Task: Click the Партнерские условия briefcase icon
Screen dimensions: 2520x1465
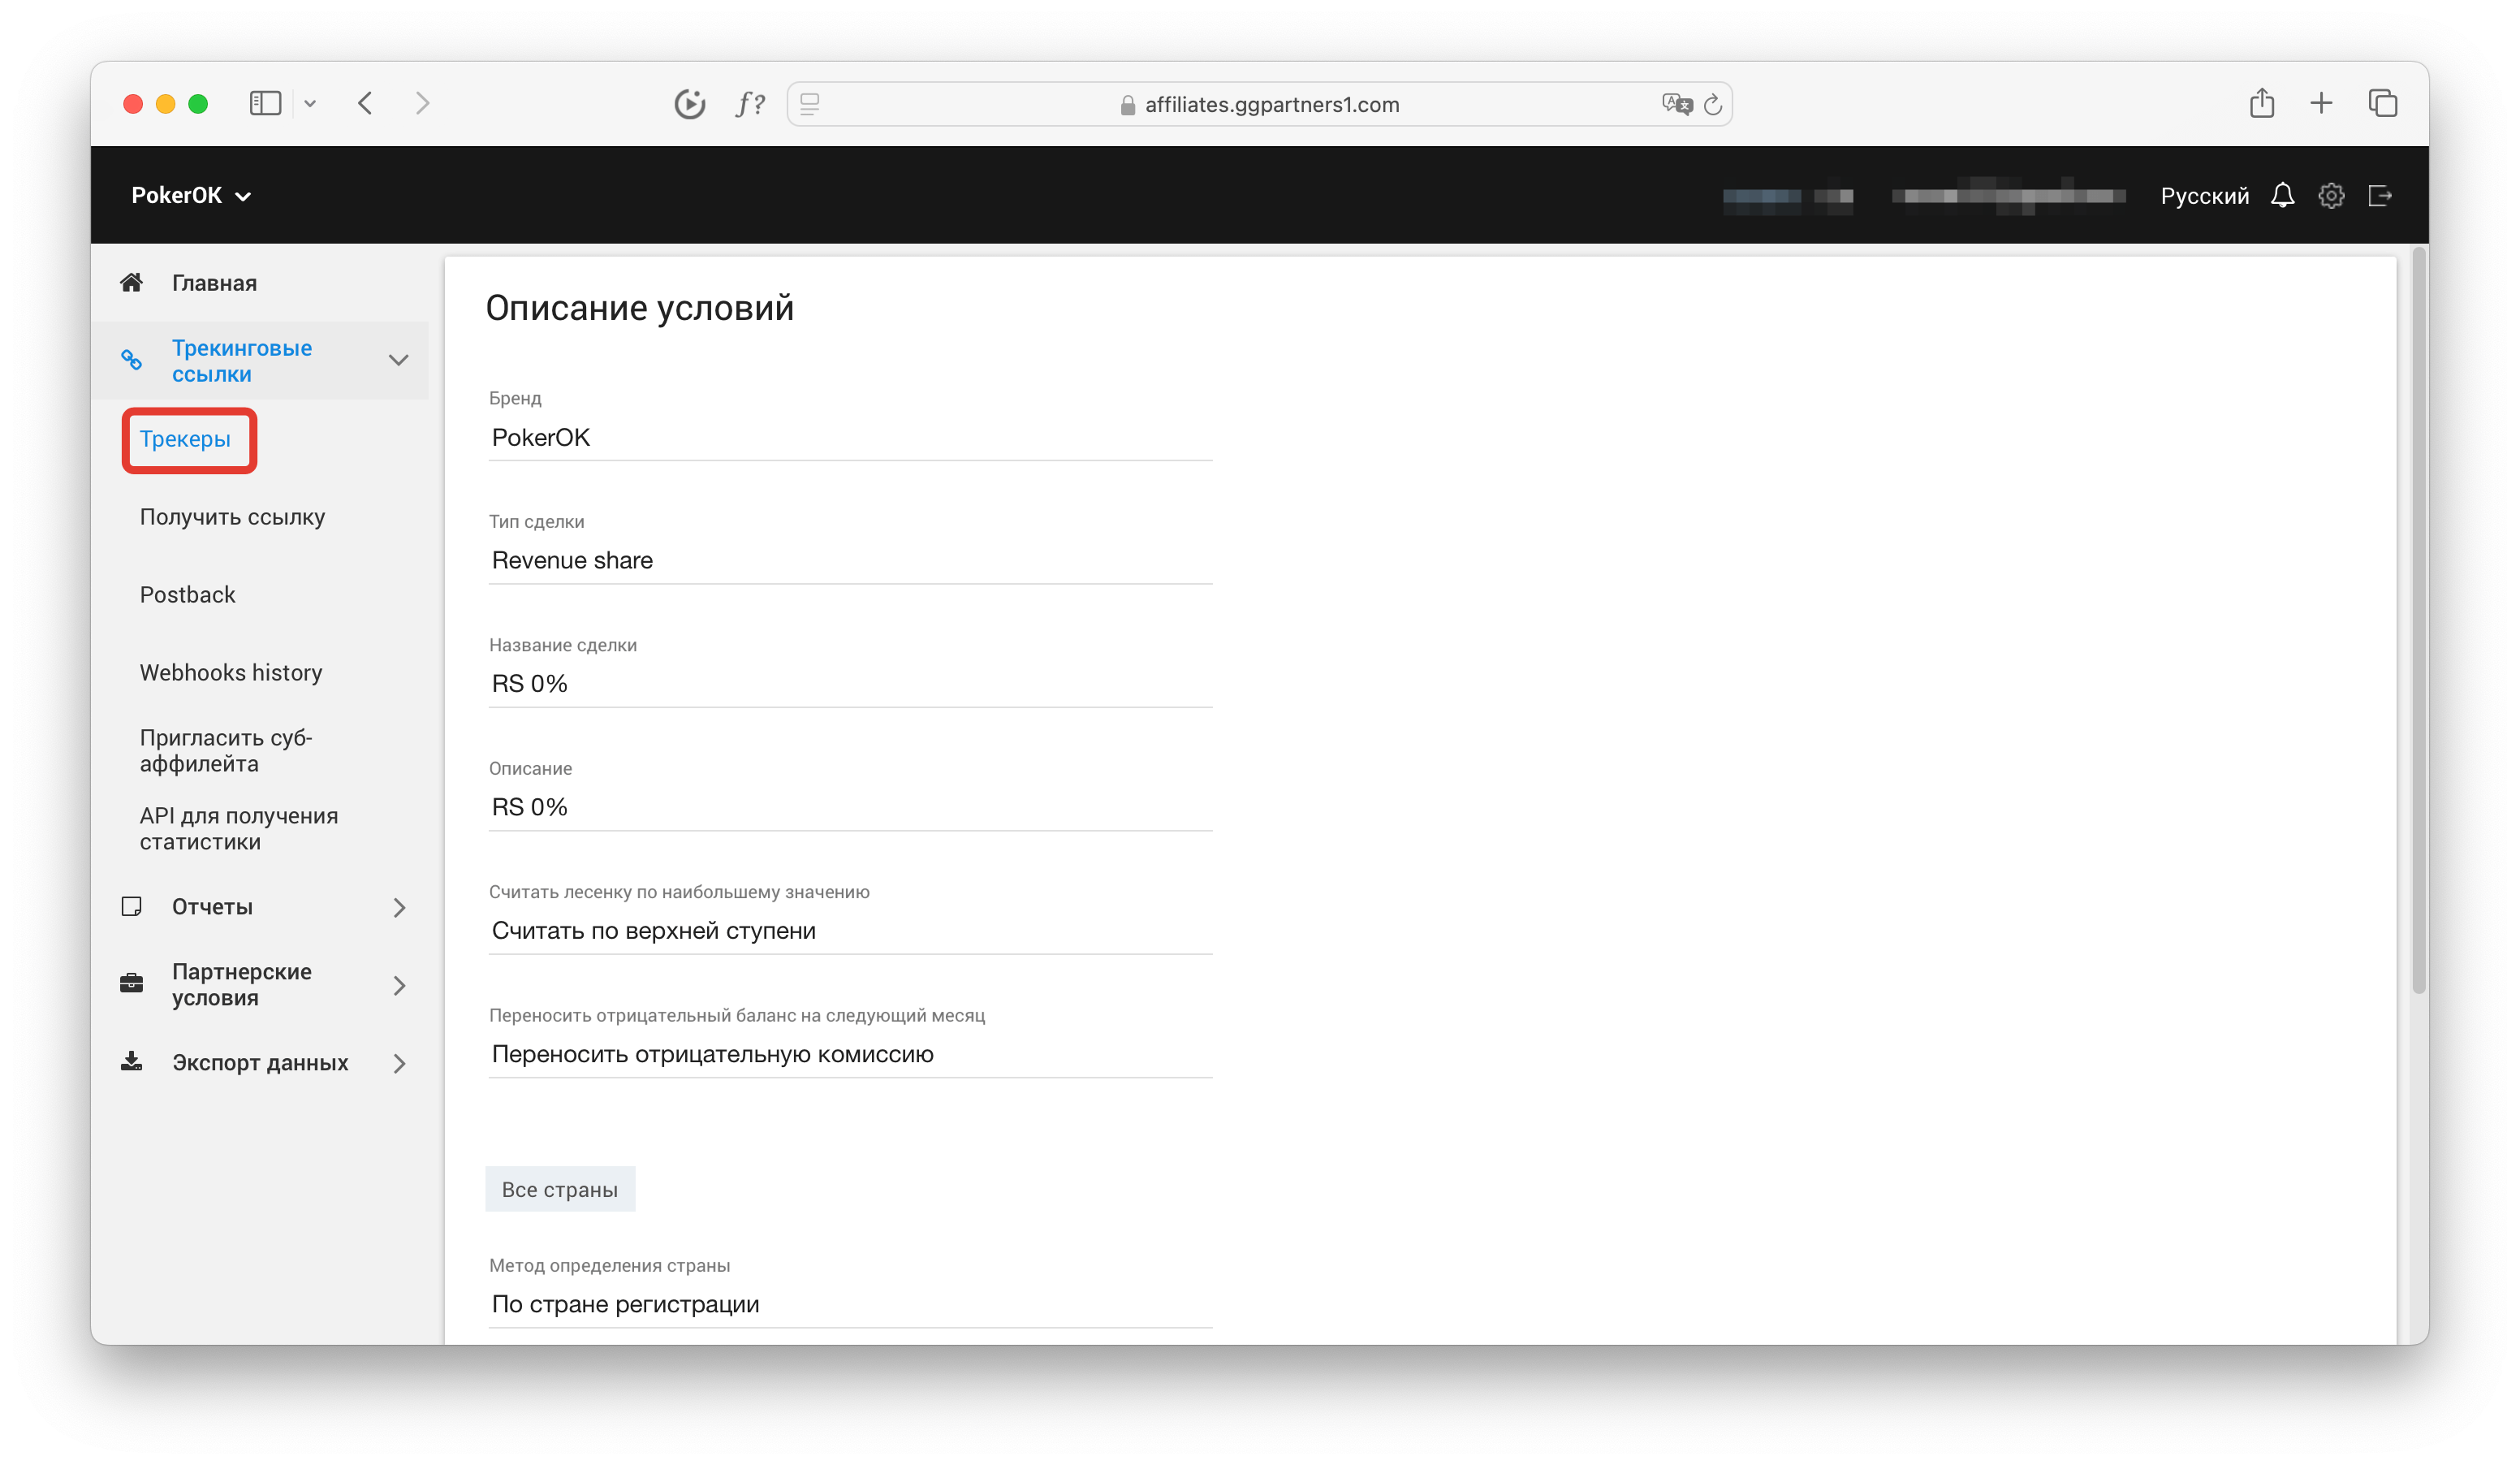Action: click(131, 984)
